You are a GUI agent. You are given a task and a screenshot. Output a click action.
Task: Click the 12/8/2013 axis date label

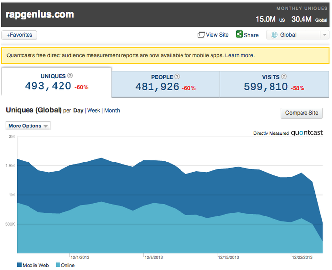pos(154,257)
